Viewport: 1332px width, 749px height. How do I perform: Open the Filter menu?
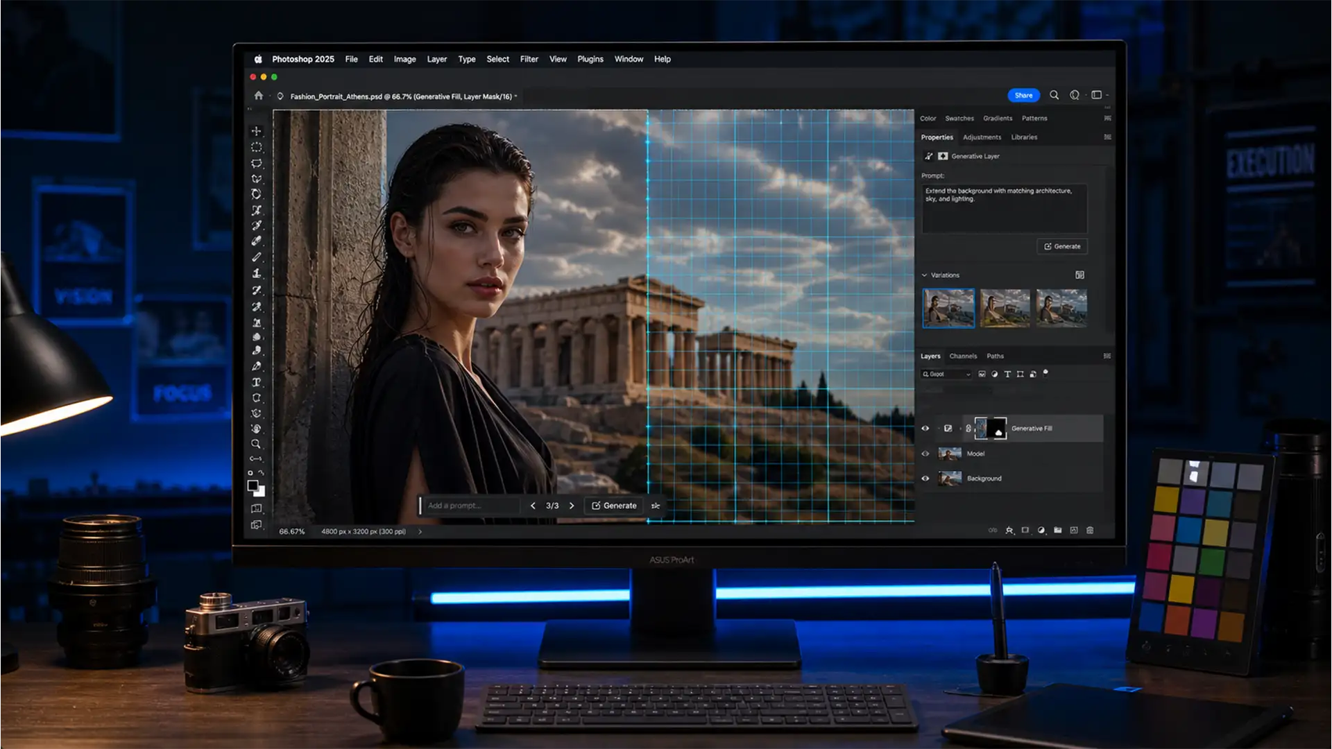coord(529,59)
